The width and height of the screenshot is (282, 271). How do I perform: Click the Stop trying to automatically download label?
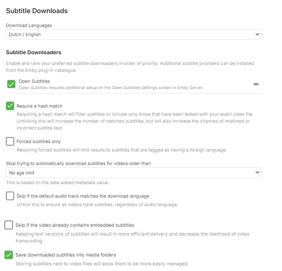(78, 163)
